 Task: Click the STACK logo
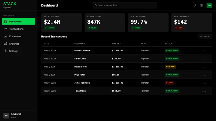10,4
